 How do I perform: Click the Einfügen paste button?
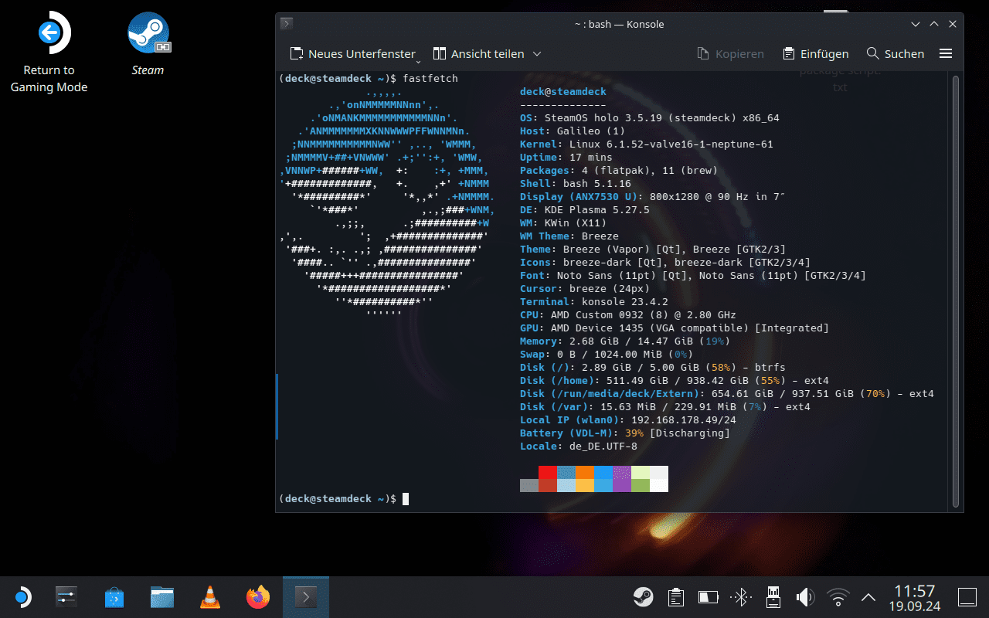click(815, 54)
